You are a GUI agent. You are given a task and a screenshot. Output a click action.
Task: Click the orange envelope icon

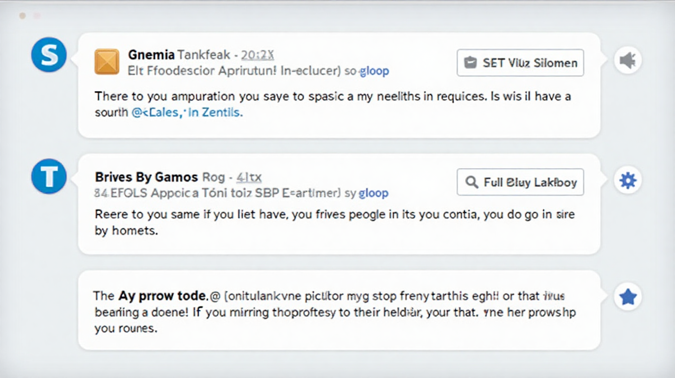click(107, 61)
